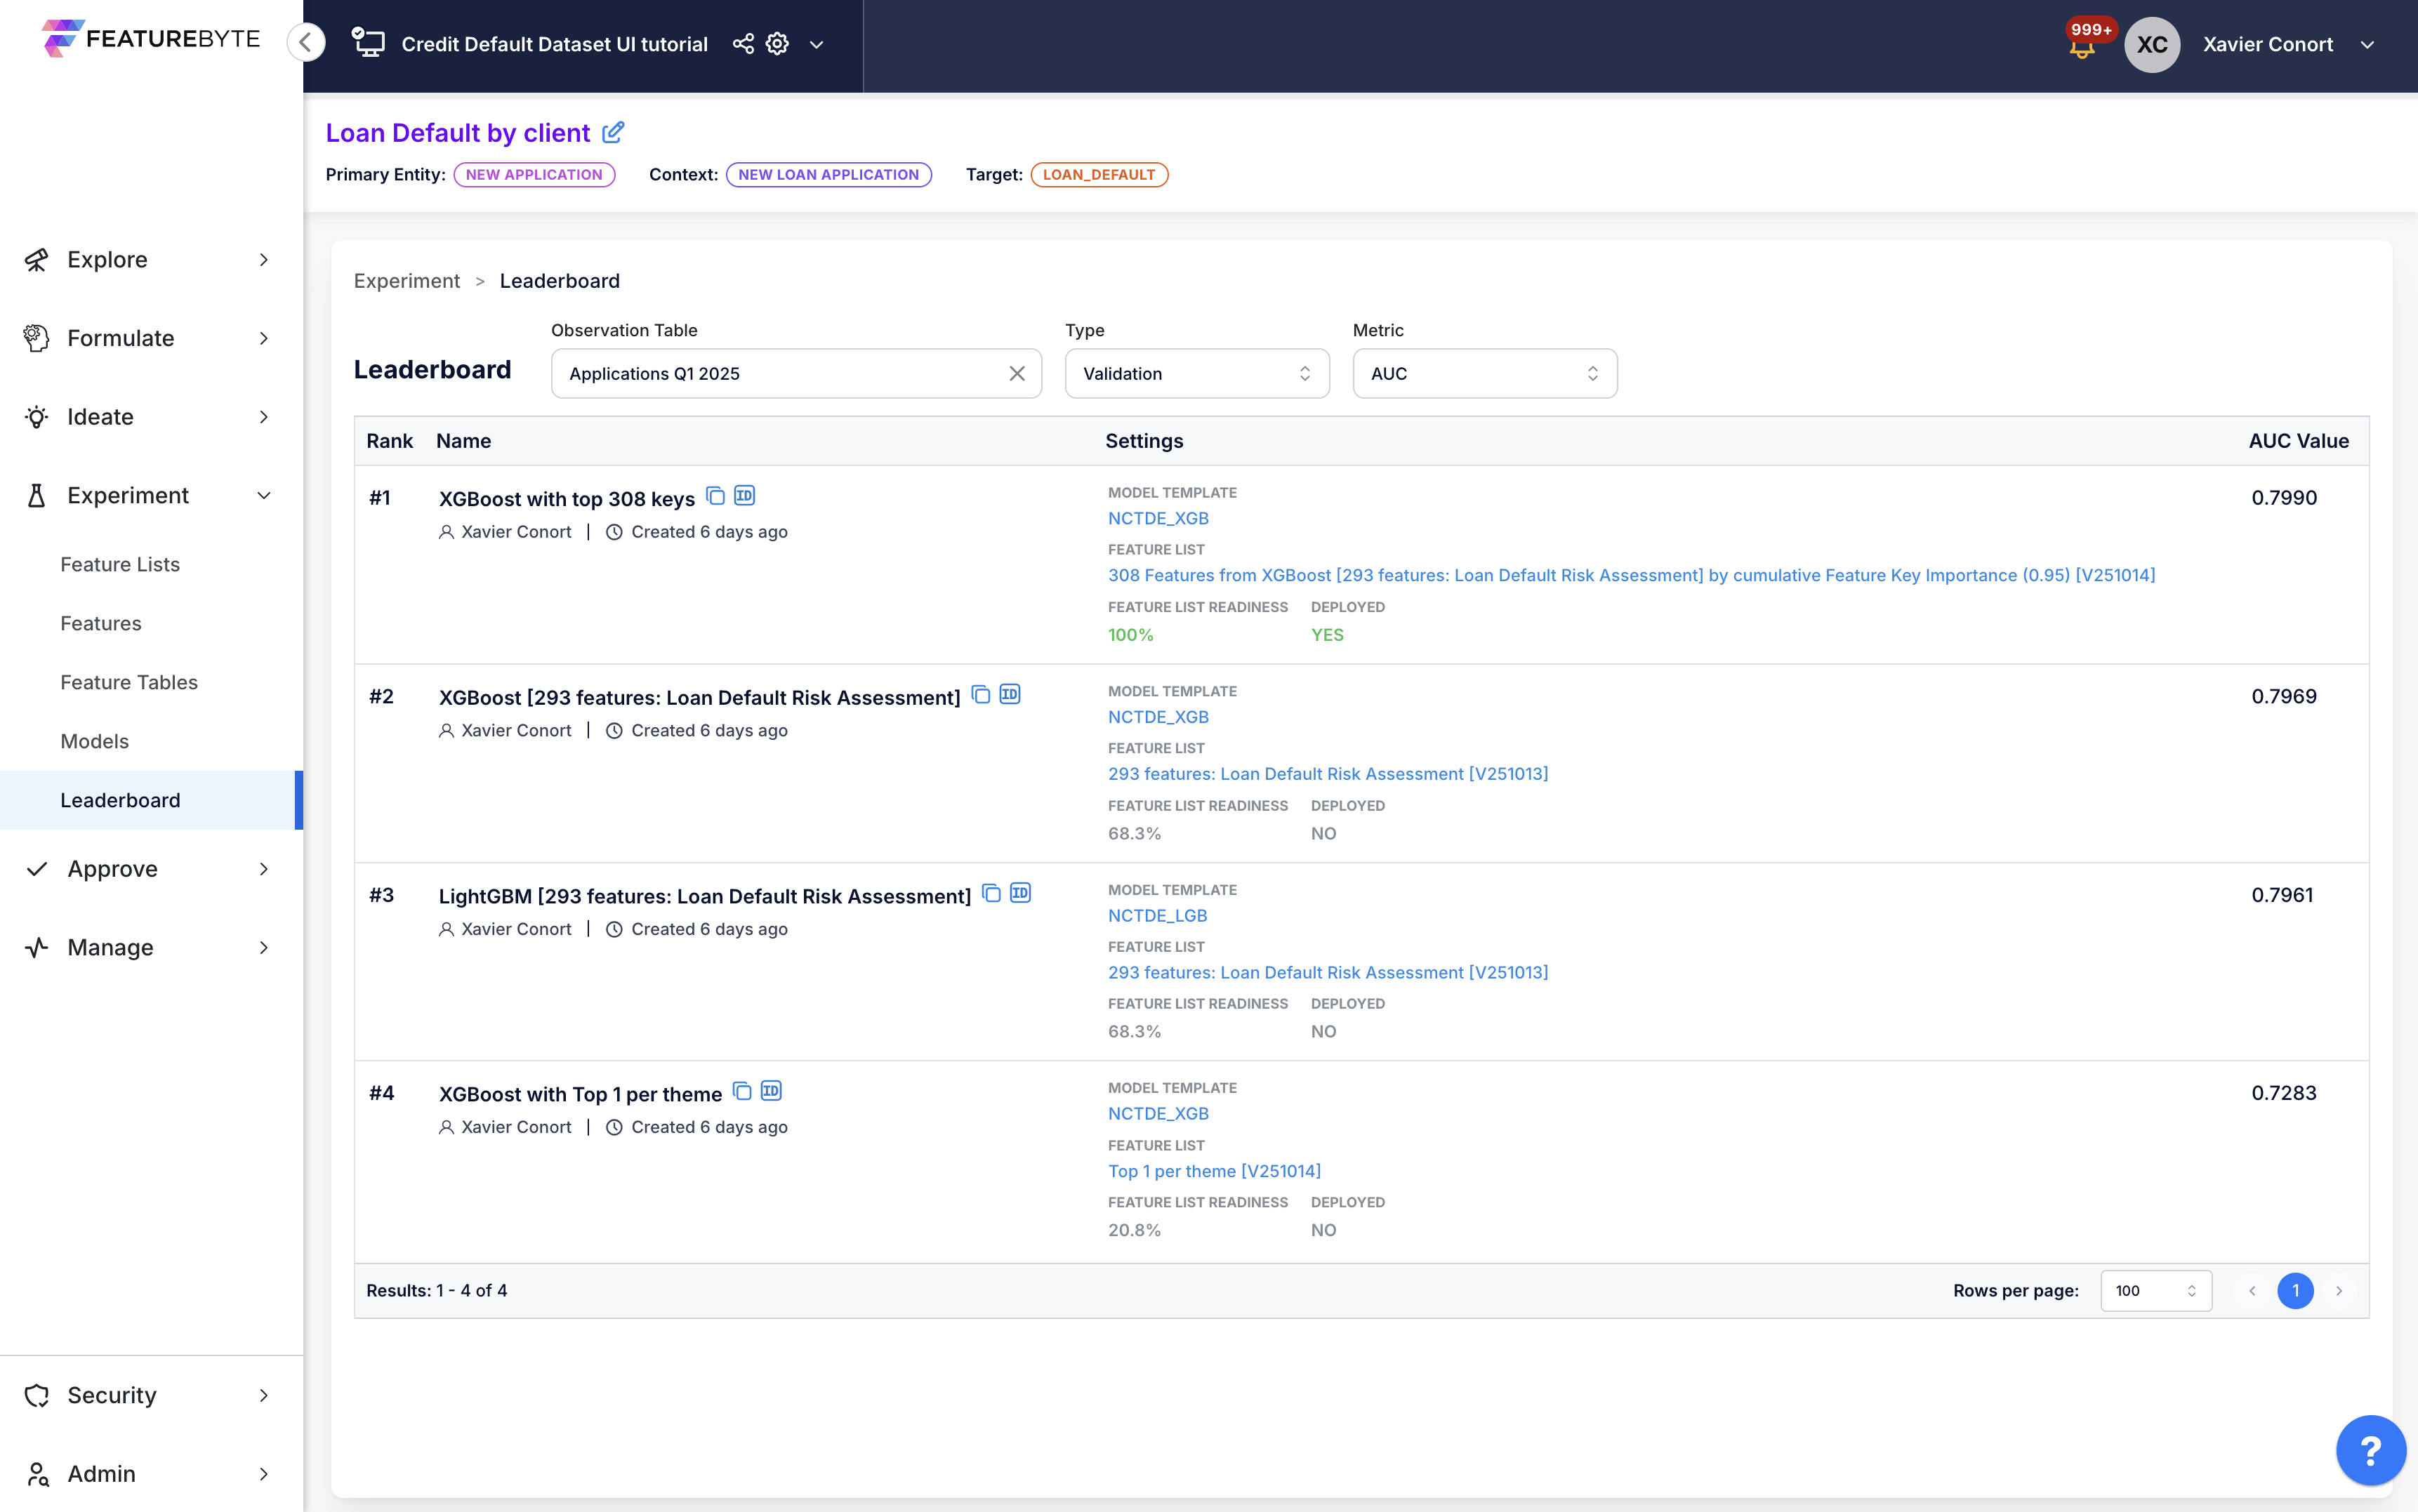Copy the "XGBoost with top 308 keys" name
The image size is (2418, 1512).
tap(714, 496)
